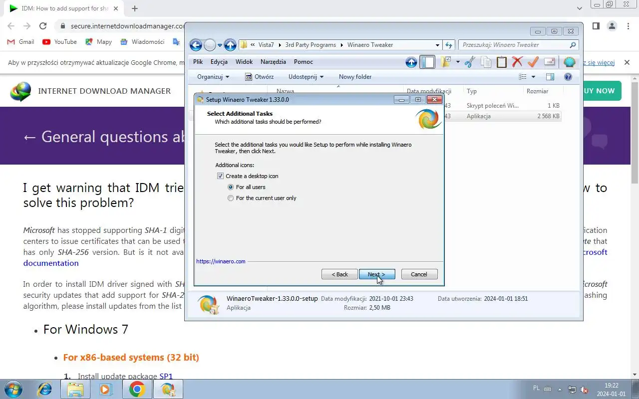Click the Otwórz button in Explorer
The height and width of the screenshot is (399, 639).
(259, 77)
